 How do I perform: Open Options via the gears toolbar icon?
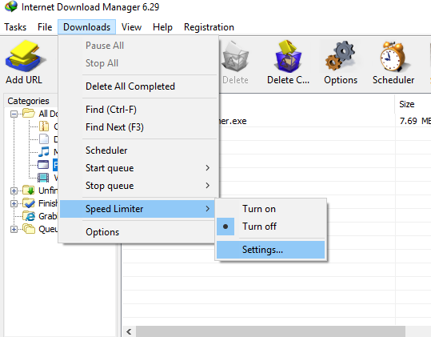tap(341, 56)
